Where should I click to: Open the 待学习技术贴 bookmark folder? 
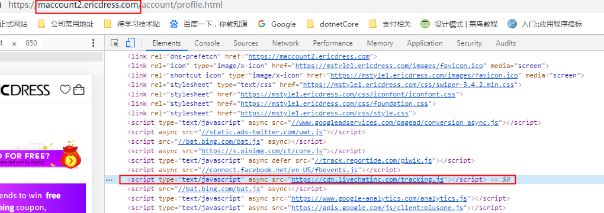coord(132,24)
